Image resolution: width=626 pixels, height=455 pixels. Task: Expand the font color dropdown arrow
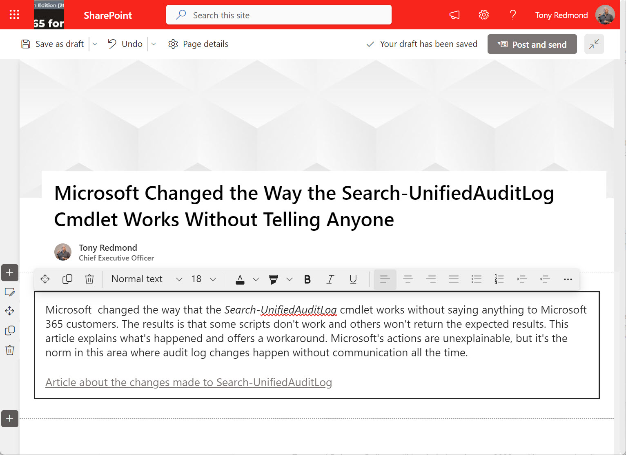256,279
